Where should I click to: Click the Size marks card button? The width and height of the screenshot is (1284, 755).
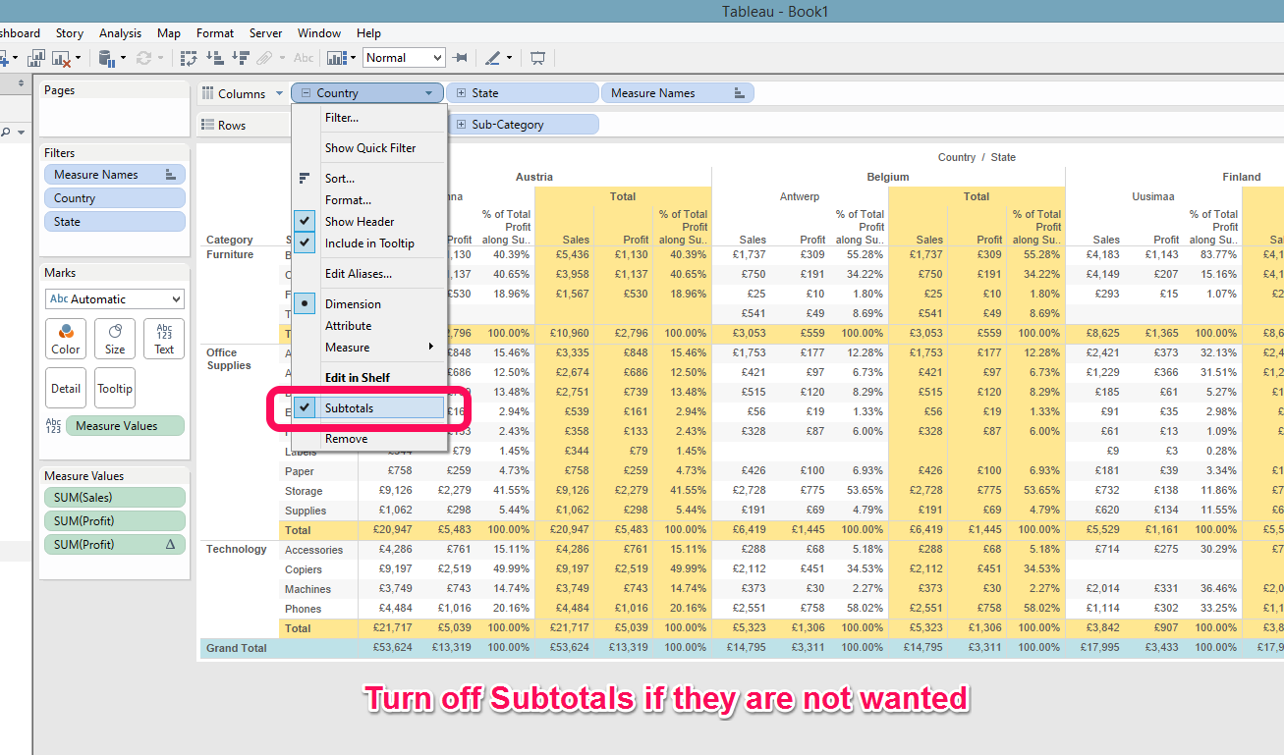[115, 338]
